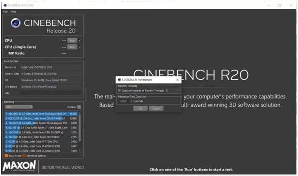Screen dimensions: 298x176
Task: Click the orange Your Score legend swatch
Action: [x=6, y=156]
